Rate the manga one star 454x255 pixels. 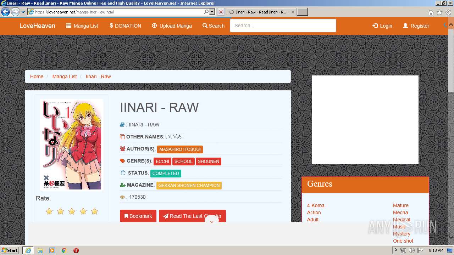click(x=49, y=211)
